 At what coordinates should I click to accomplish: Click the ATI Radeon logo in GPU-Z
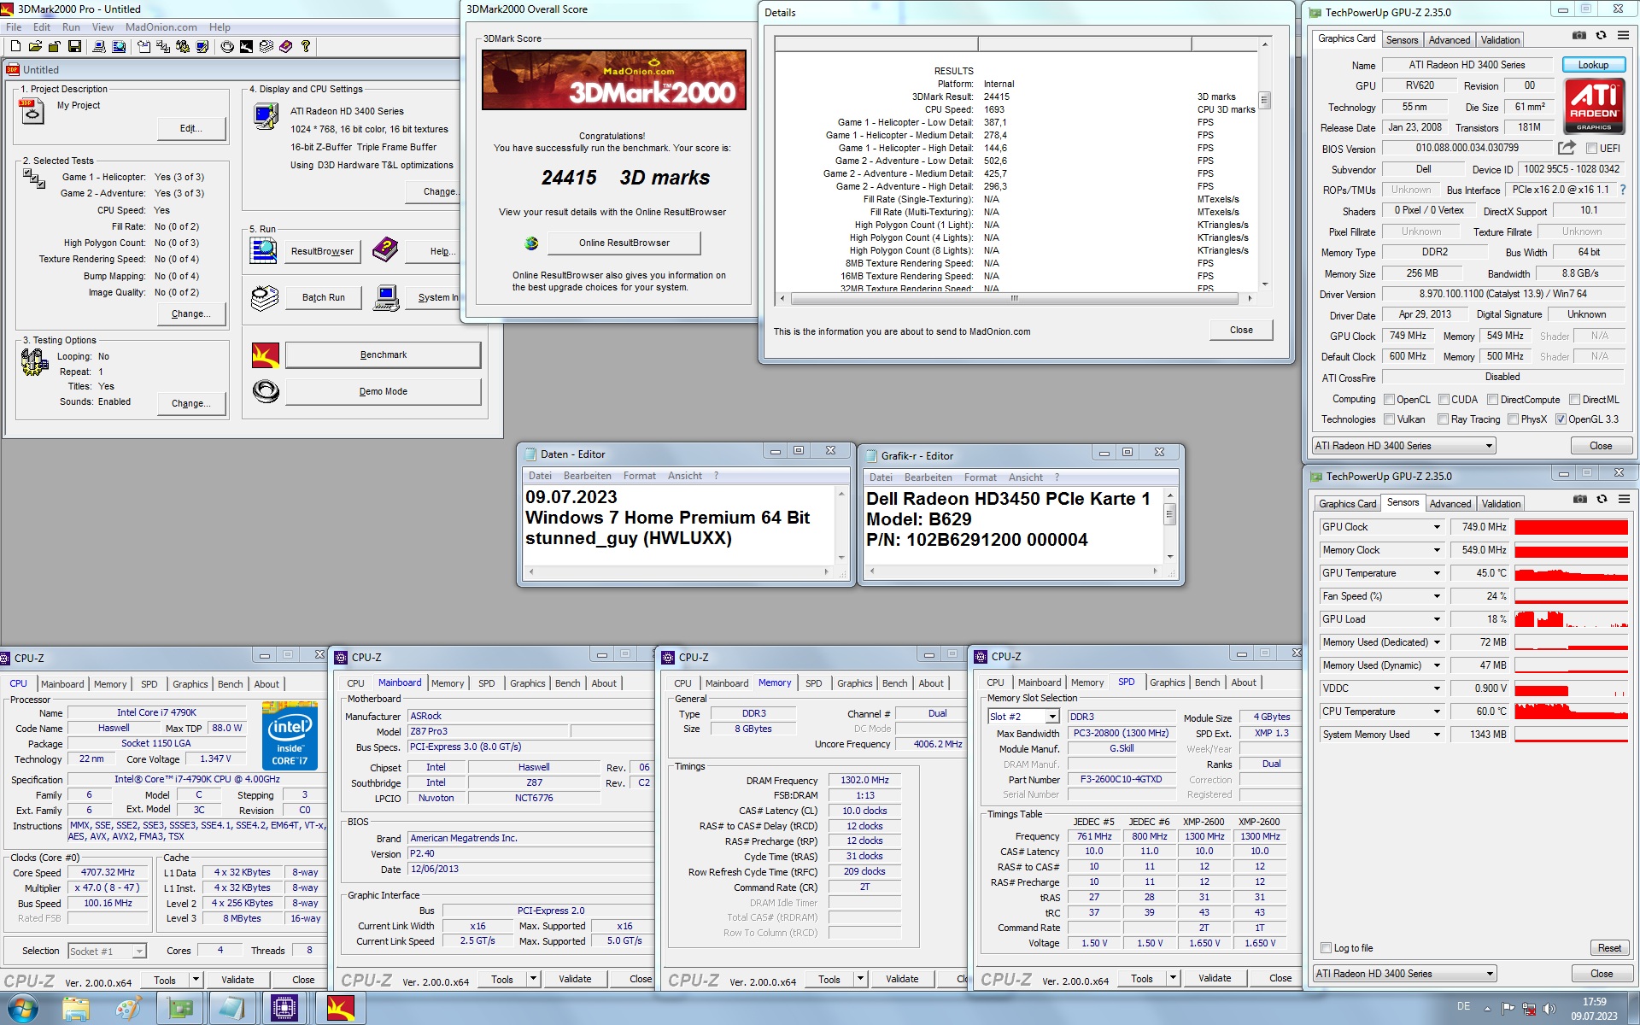pos(1594,106)
